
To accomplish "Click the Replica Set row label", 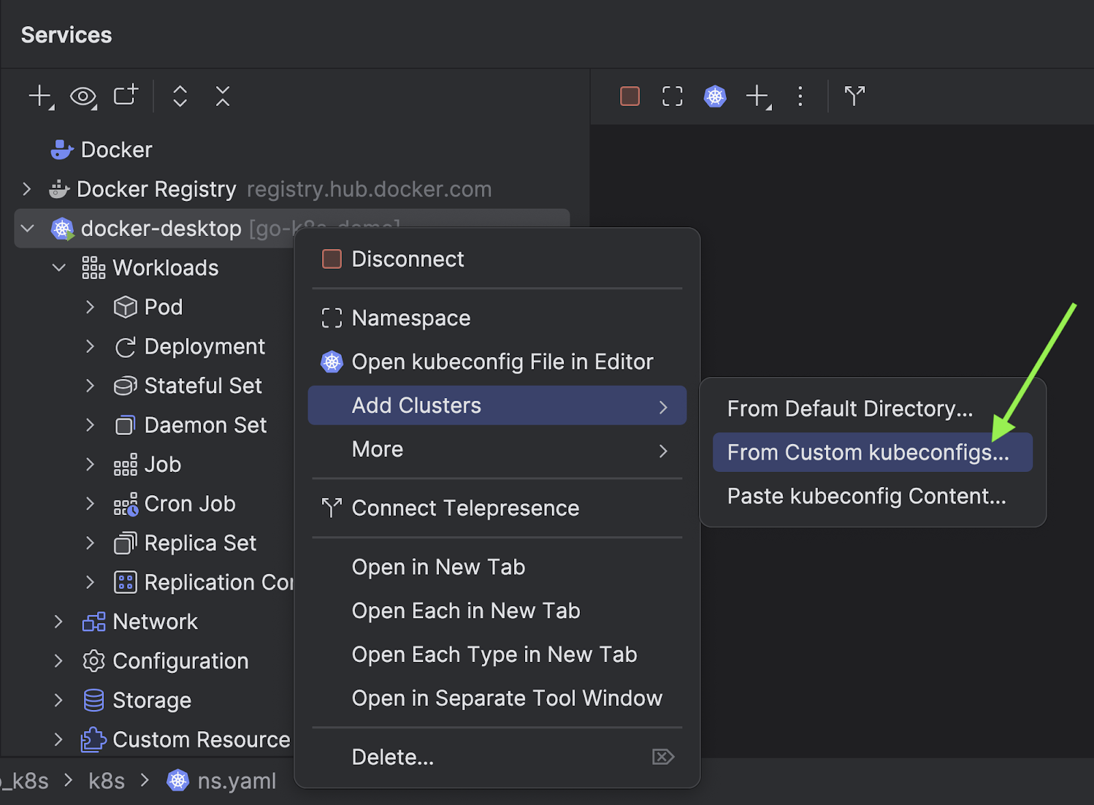I will click(200, 543).
